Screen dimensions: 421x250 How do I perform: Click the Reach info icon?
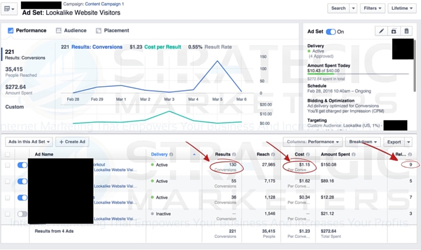(x=273, y=155)
